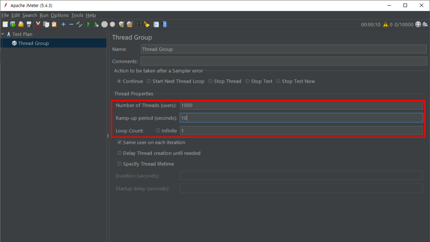Copy the selected element
The image size is (430, 242).
46,24
